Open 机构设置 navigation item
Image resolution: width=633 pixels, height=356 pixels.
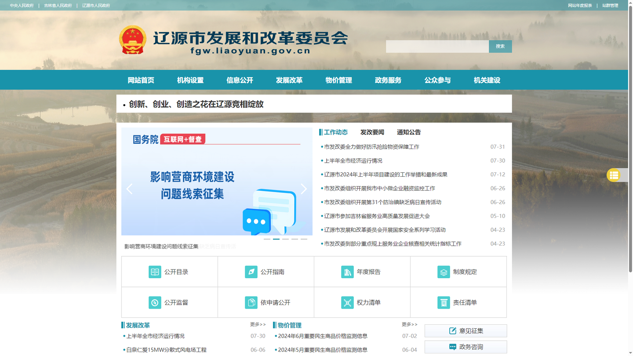(x=190, y=80)
